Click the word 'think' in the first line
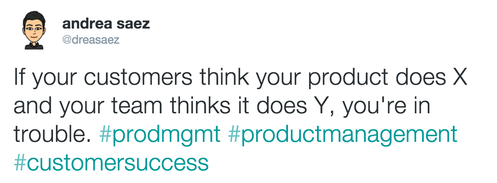Image resolution: width=497 pixels, height=183 pixels. click(224, 78)
